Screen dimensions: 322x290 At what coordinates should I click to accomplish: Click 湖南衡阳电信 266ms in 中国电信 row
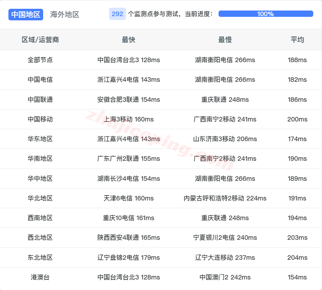click(x=225, y=80)
